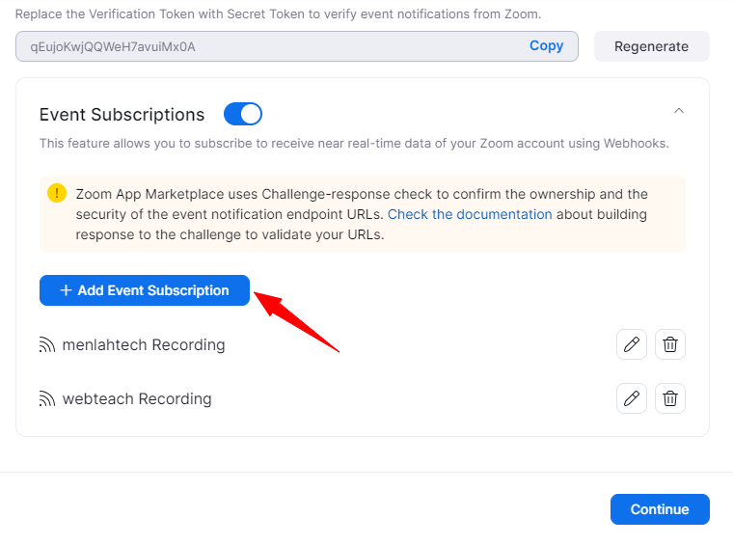Click the menlahtech Recording feed icon
Image resolution: width=733 pixels, height=545 pixels.
[x=47, y=345]
